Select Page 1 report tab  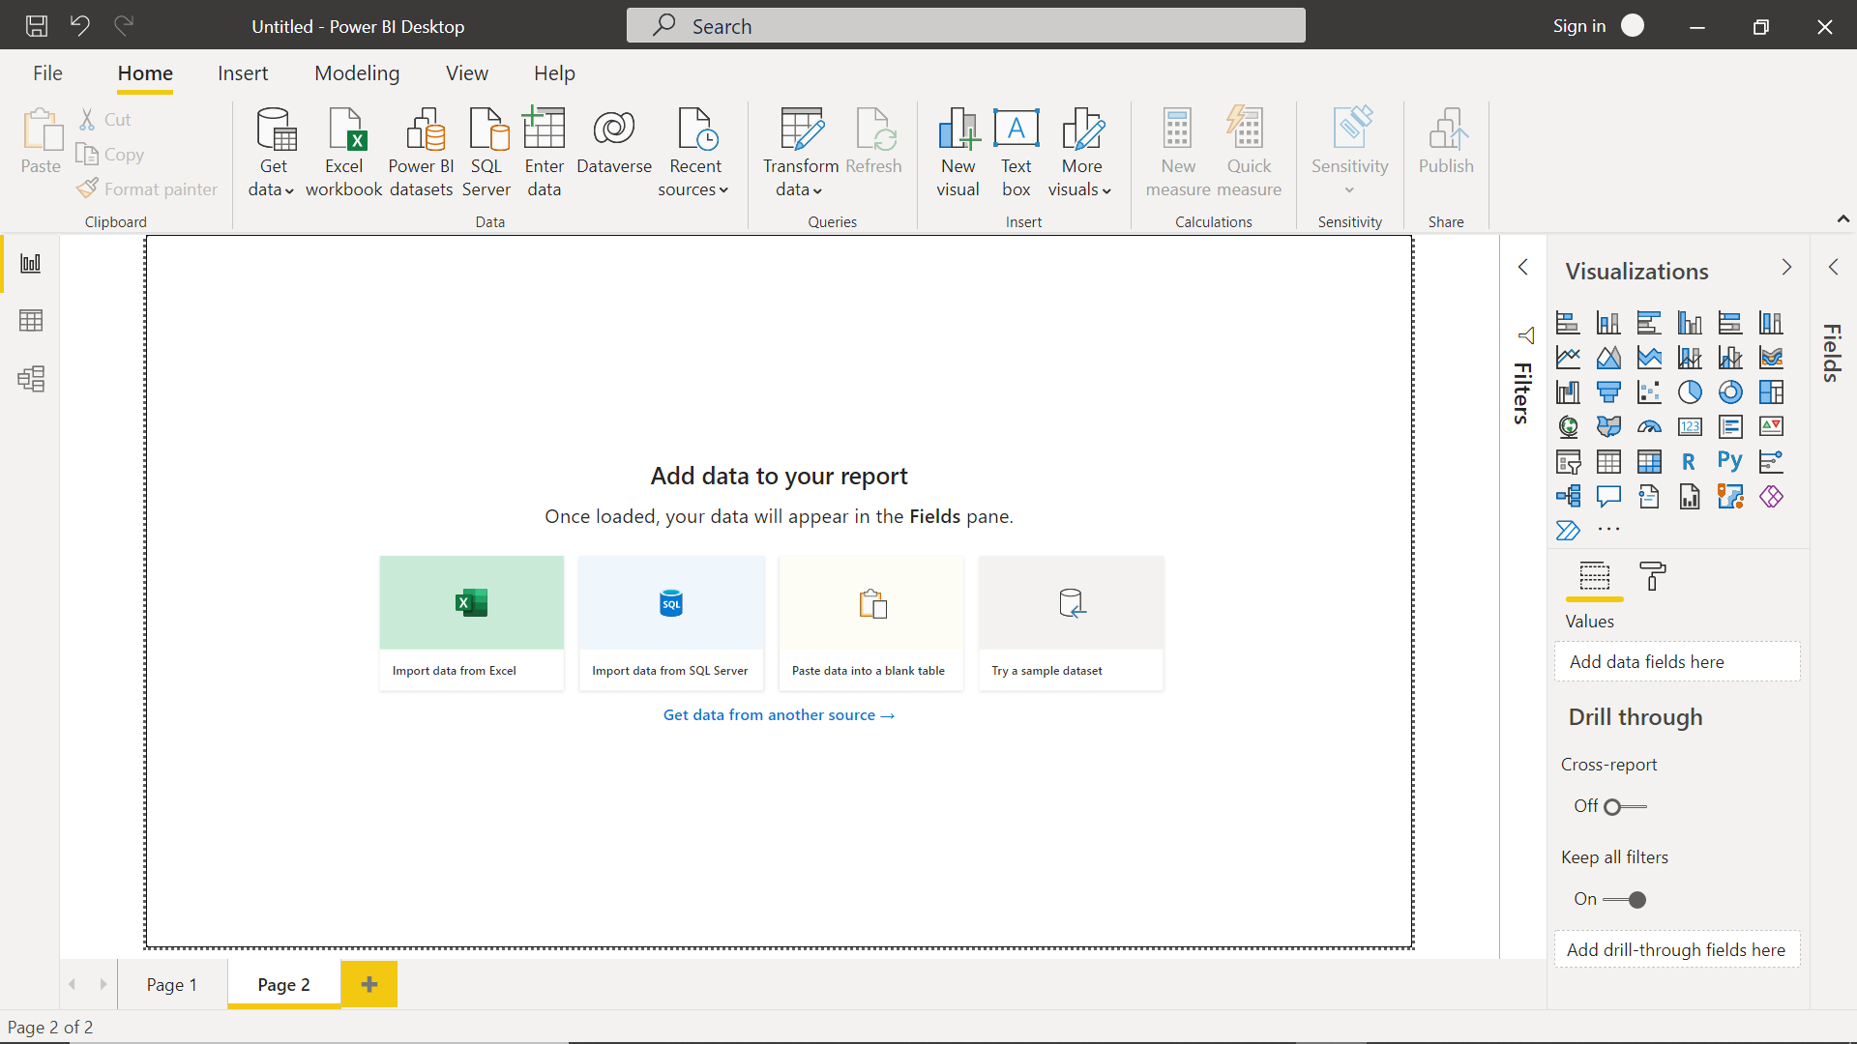tap(172, 983)
